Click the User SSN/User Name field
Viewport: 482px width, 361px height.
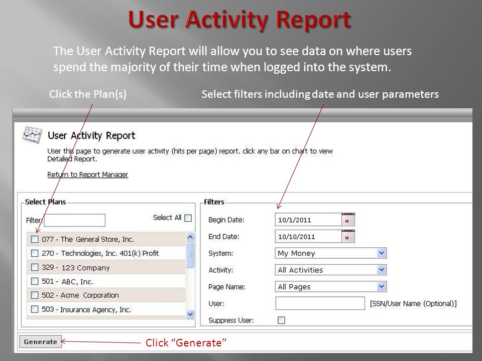tap(320, 303)
